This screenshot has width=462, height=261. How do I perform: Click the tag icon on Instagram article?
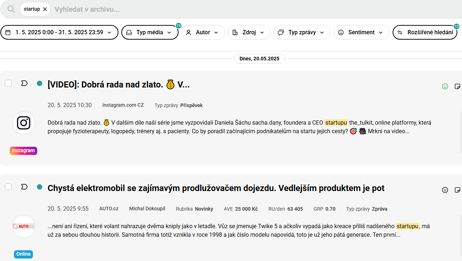24,83
